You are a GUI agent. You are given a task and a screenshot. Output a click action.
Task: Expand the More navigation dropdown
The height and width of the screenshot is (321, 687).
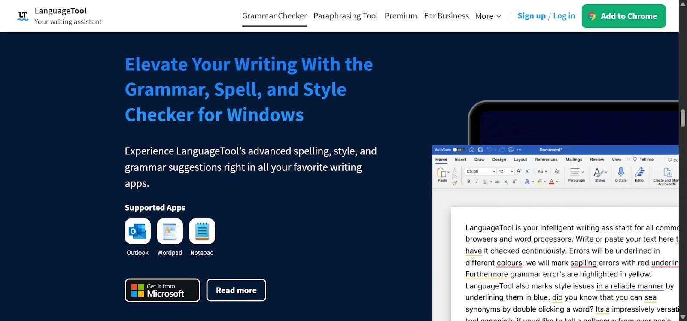[x=488, y=16]
